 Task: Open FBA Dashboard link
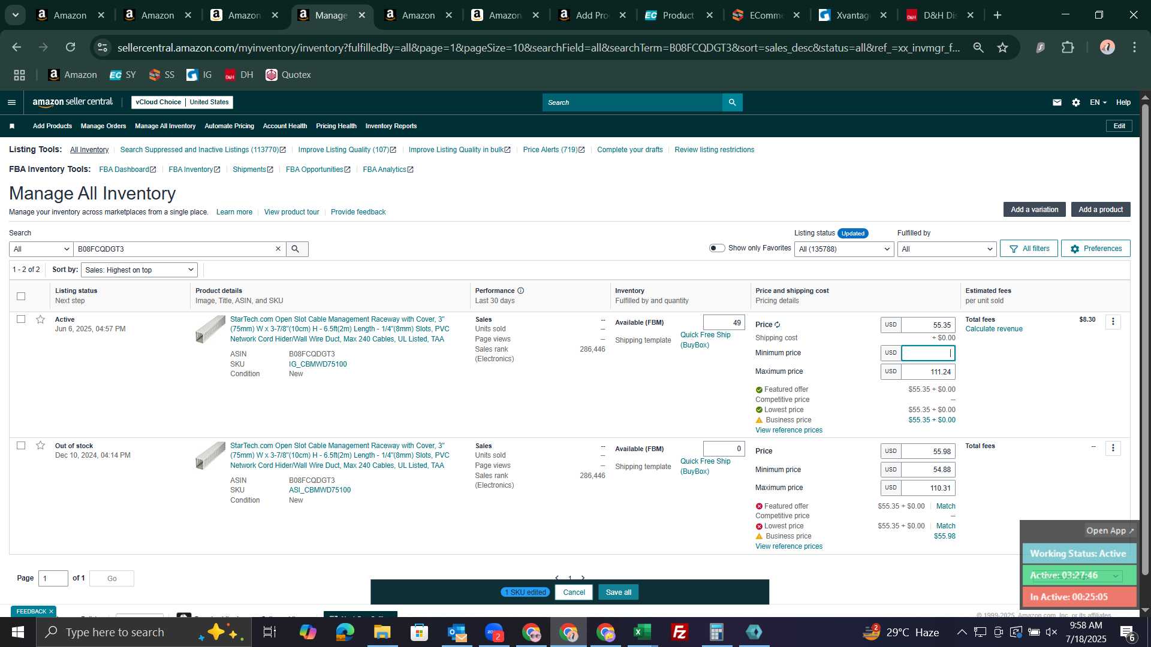point(127,170)
